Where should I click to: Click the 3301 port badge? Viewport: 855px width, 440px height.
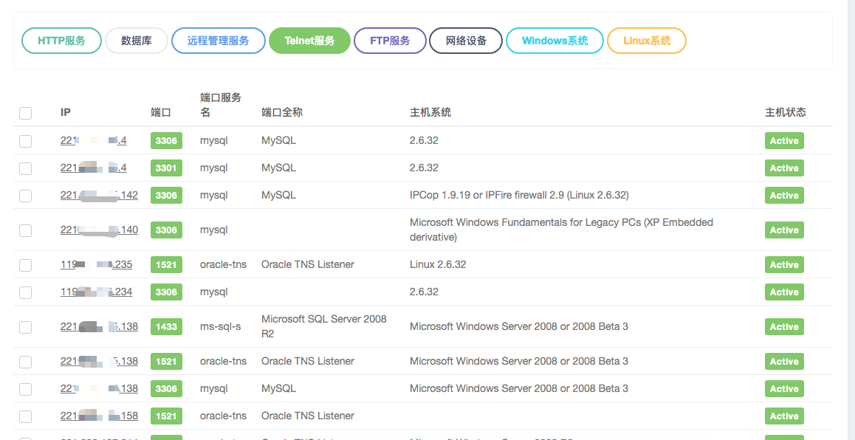point(166,168)
